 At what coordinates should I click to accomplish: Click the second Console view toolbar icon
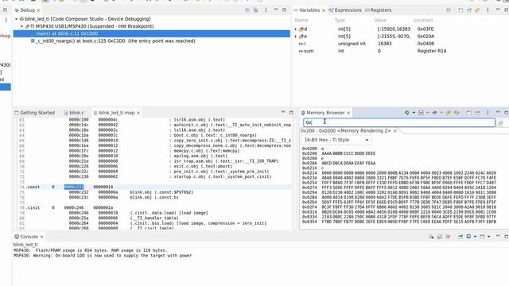coord(440,237)
